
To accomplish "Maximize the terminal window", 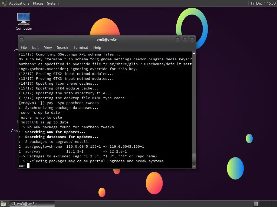I will [x=185, y=39].
